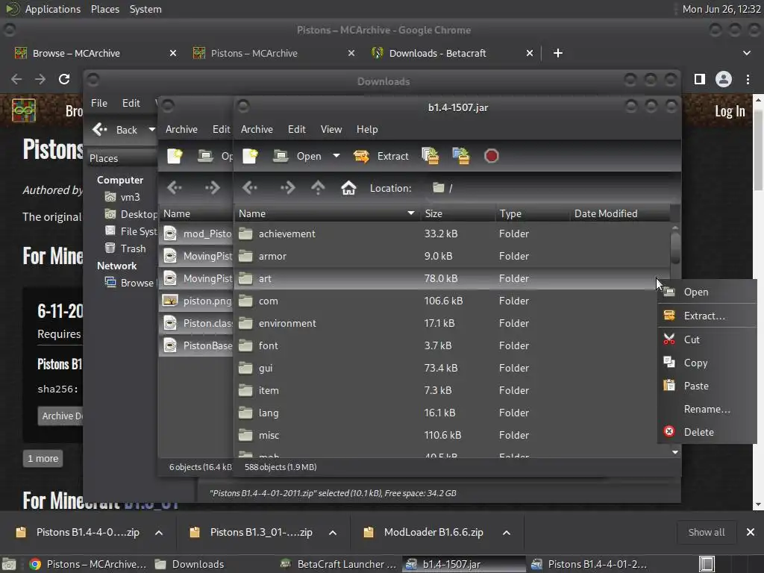Choose Open in the context menu
Viewport: 764px width, 573px height.
click(x=707, y=292)
